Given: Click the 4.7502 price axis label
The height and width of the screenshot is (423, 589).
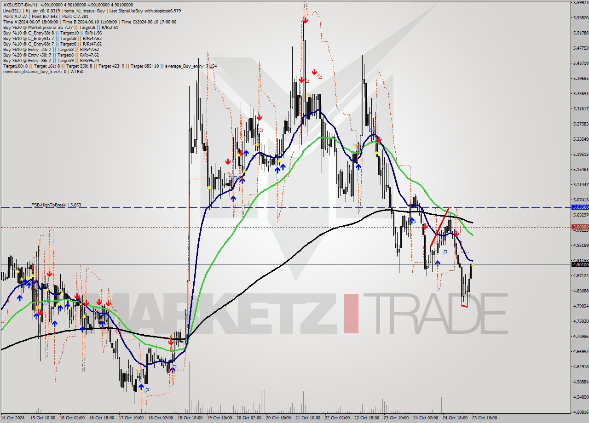Looking at the screenshot, I should [x=581, y=321].
